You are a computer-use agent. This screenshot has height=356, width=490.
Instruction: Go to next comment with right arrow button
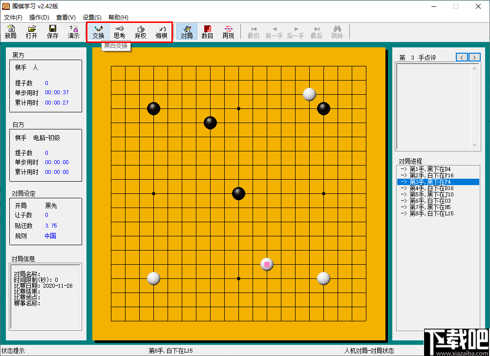473,57
